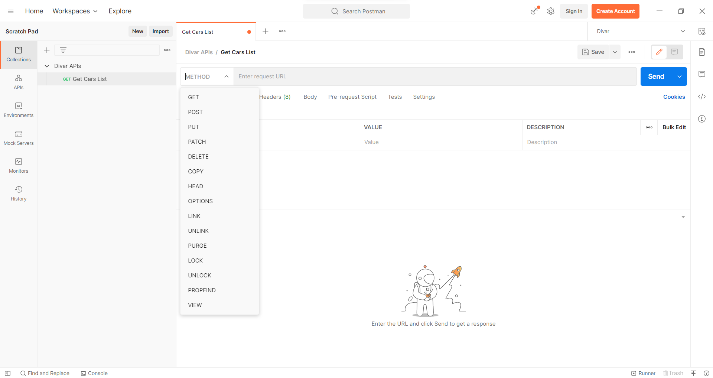Open the Workspaces dropdown
Screen dimensions: 713x378
point(75,11)
